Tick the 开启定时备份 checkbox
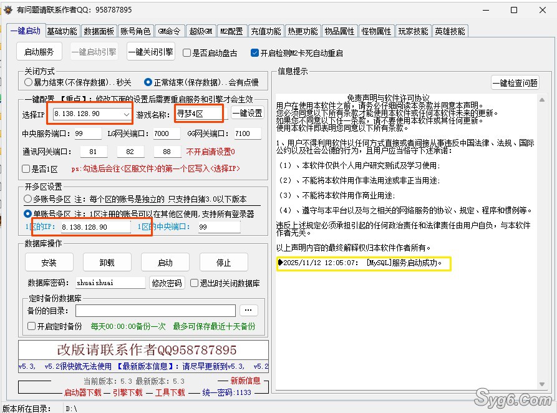557x413 pixels. tap(32, 326)
